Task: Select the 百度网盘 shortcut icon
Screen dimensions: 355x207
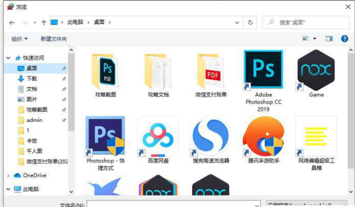Action: click(158, 136)
